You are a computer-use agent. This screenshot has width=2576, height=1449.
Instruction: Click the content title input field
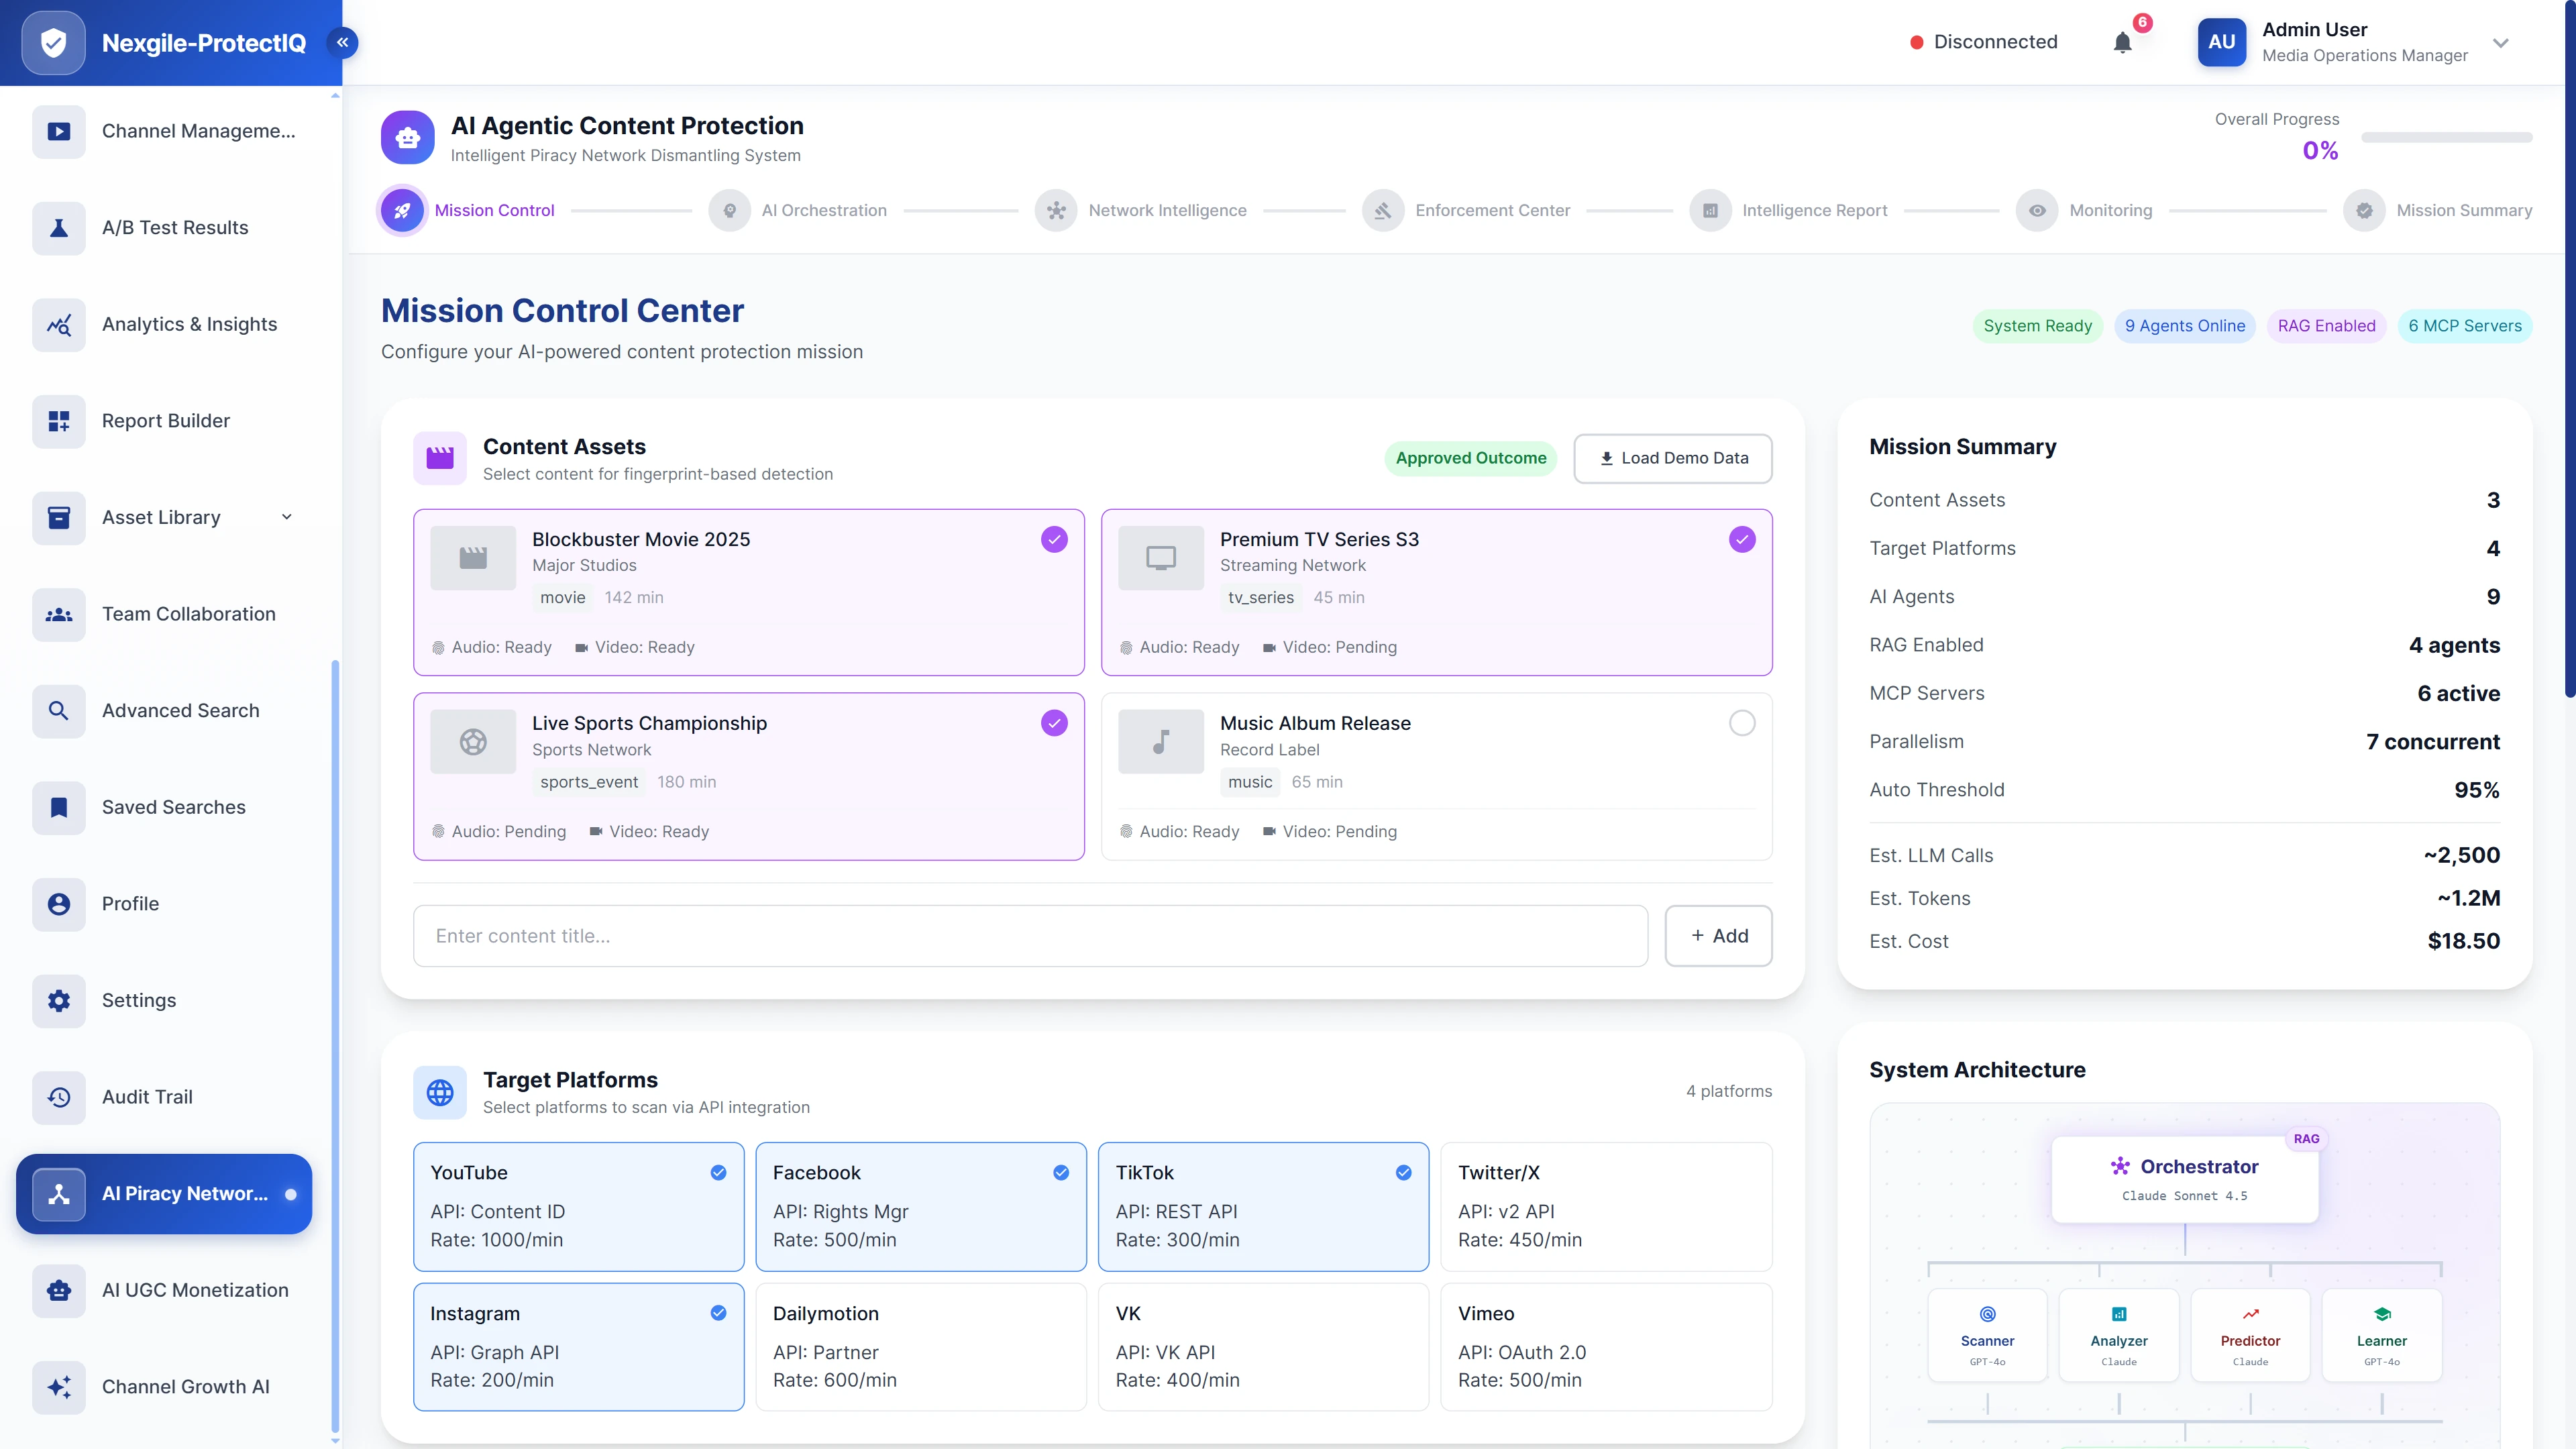(x=1030, y=936)
